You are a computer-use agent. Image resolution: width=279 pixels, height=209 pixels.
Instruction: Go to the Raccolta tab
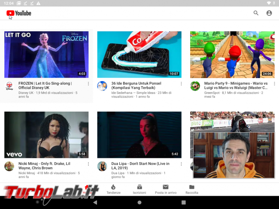click(191, 189)
